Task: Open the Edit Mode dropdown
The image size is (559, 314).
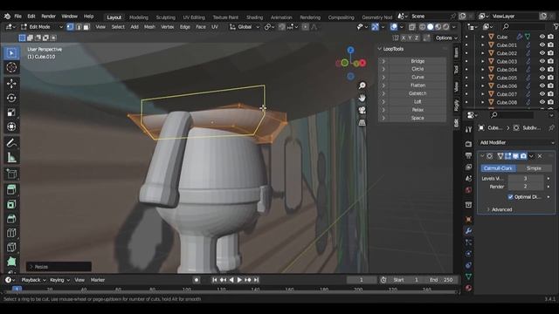Action: click(x=42, y=27)
